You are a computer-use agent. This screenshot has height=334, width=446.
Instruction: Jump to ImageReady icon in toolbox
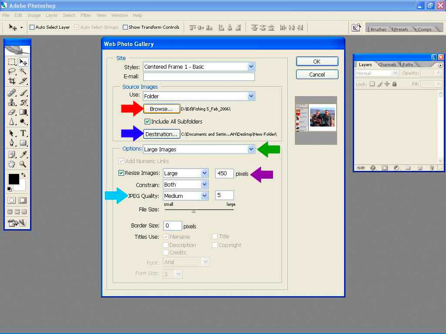(17, 223)
